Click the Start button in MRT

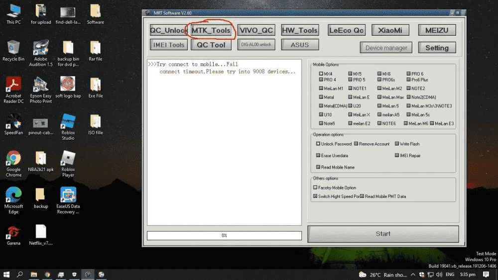pos(383,234)
